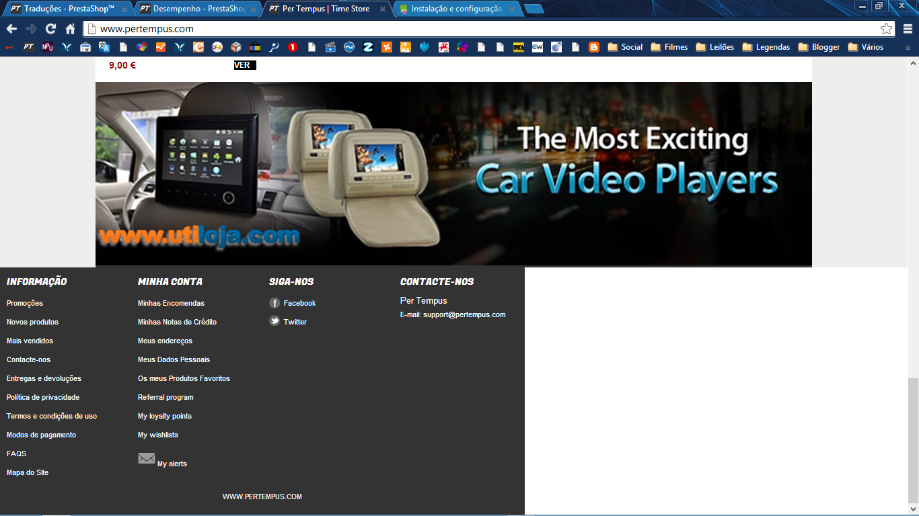Open the Blogger bookmarks folder
The image size is (919, 516).
[x=819, y=47]
